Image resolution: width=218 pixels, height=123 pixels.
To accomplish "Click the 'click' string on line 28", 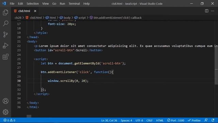I will point(84,72).
